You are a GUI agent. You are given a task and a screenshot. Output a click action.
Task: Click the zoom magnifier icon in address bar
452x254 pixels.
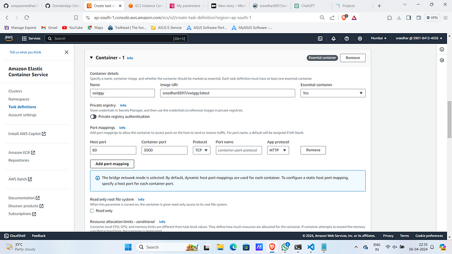click(322, 17)
